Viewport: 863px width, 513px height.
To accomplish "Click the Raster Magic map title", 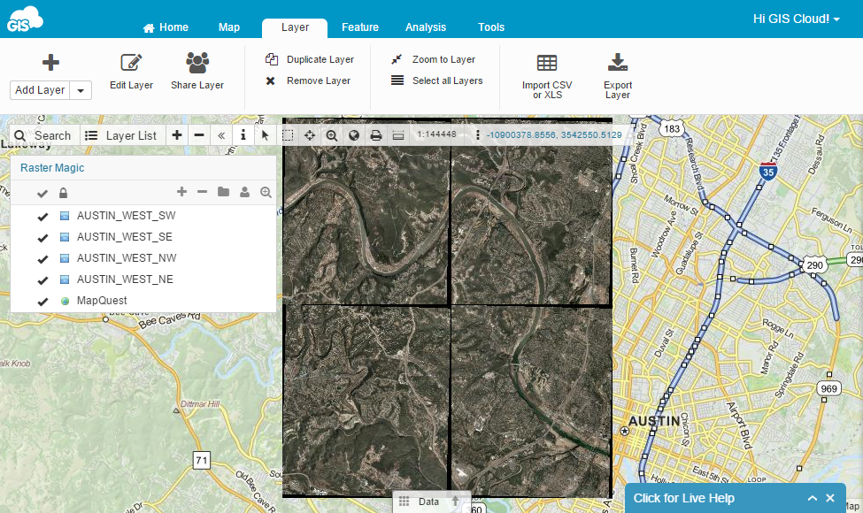I will (52, 168).
